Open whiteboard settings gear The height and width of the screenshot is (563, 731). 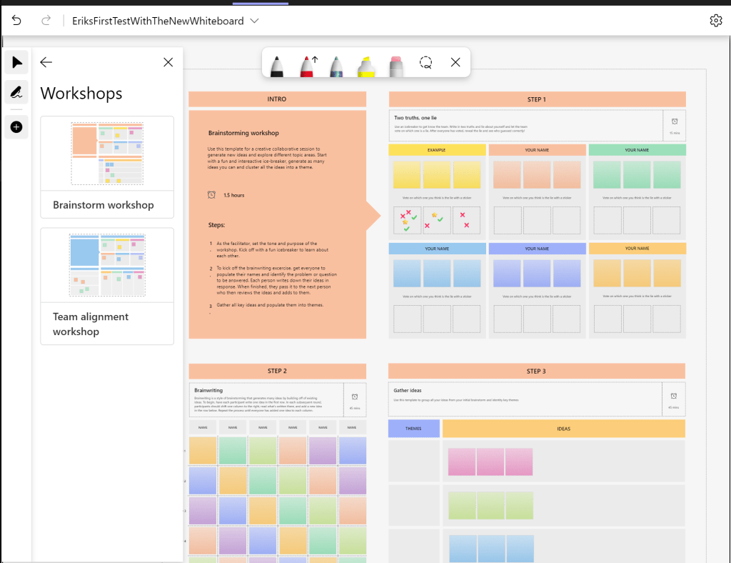point(716,21)
